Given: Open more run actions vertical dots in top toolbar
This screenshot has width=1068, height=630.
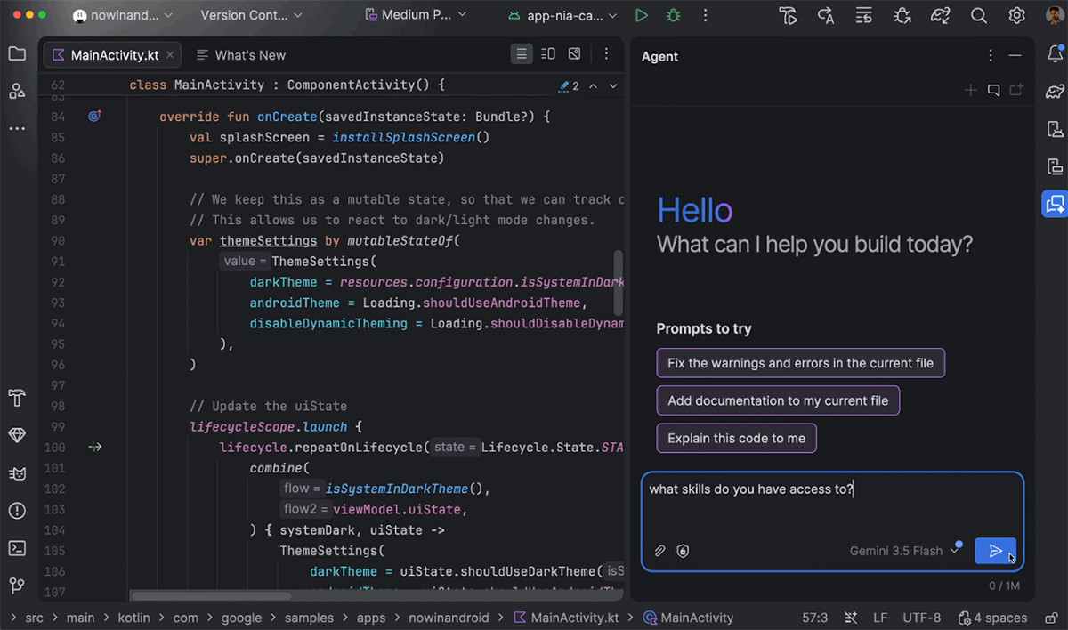Looking at the screenshot, I should (705, 15).
